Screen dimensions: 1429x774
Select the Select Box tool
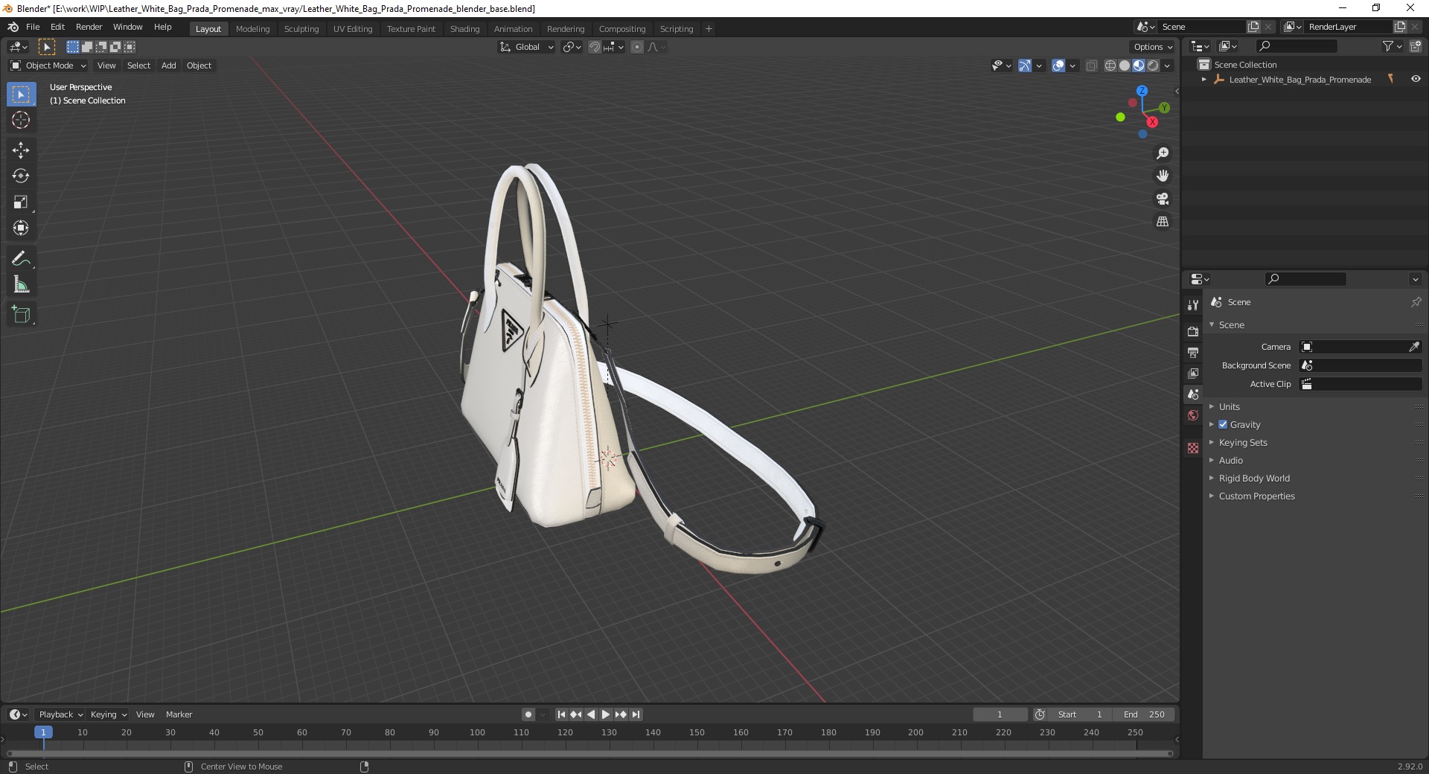pyautogui.click(x=21, y=95)
